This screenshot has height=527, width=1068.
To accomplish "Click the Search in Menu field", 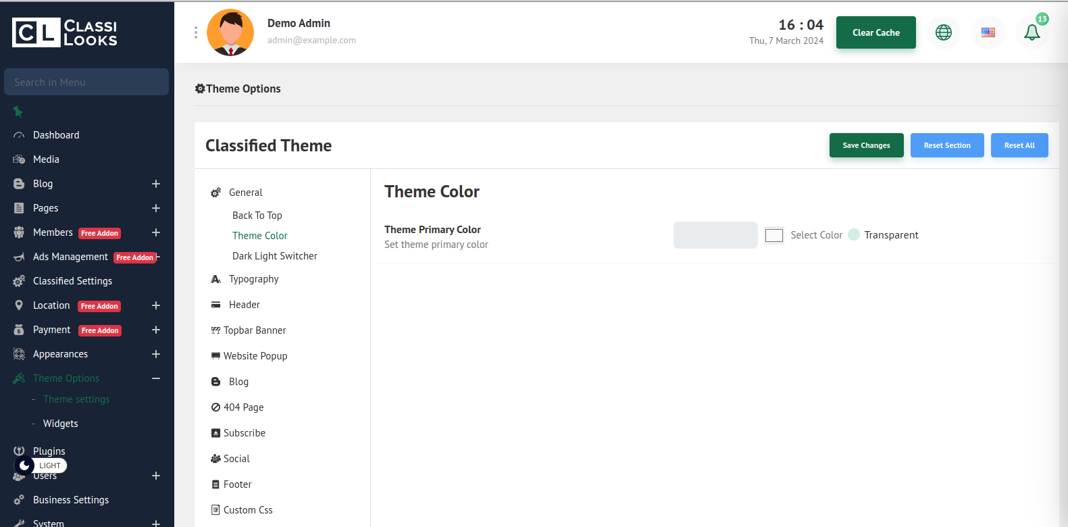I will [86, 82].
